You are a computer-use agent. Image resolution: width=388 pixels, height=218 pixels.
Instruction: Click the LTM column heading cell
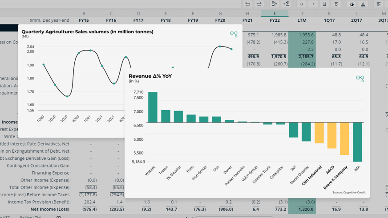tap(302, 20)
